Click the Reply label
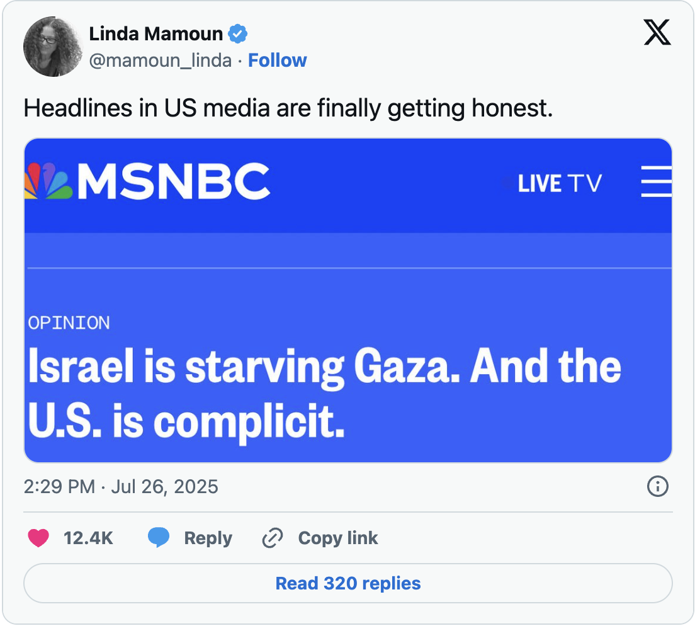 (208, 538)
